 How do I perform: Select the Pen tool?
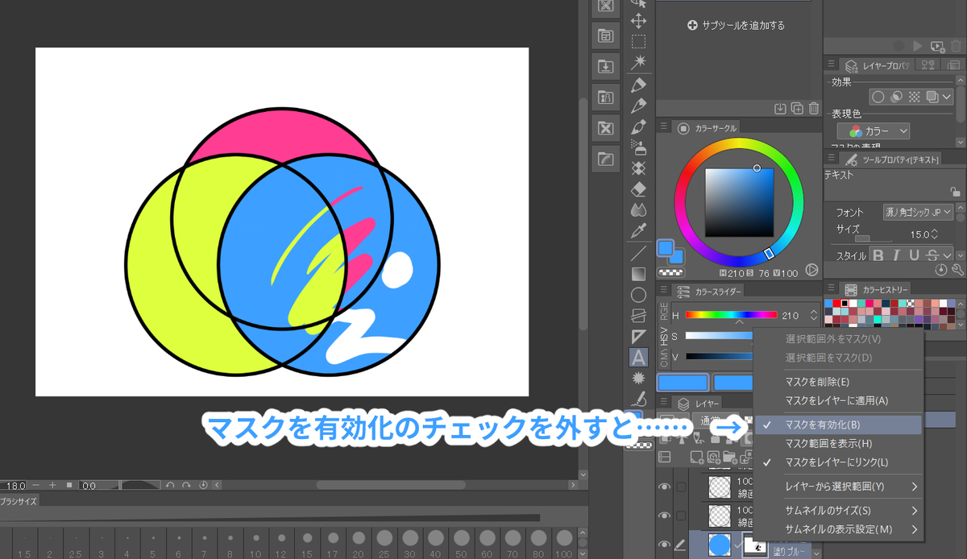638,85
